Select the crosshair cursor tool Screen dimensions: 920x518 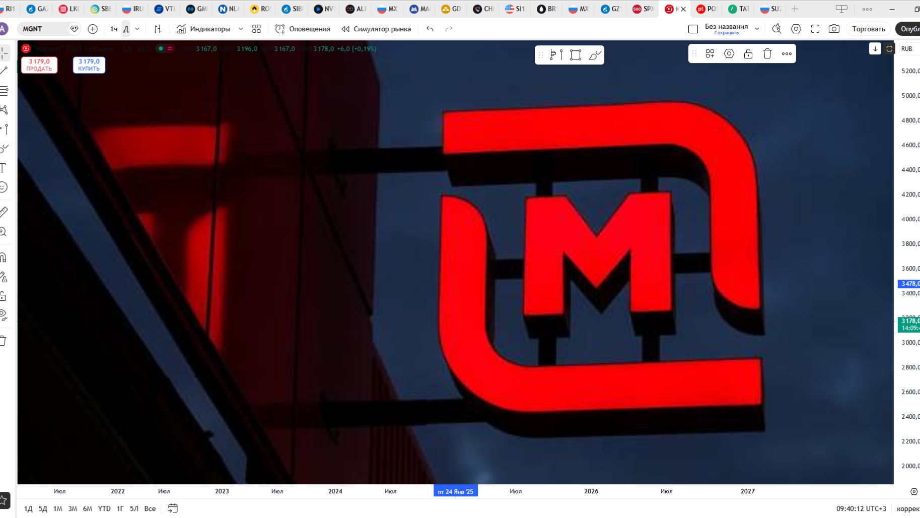point(4,52)
